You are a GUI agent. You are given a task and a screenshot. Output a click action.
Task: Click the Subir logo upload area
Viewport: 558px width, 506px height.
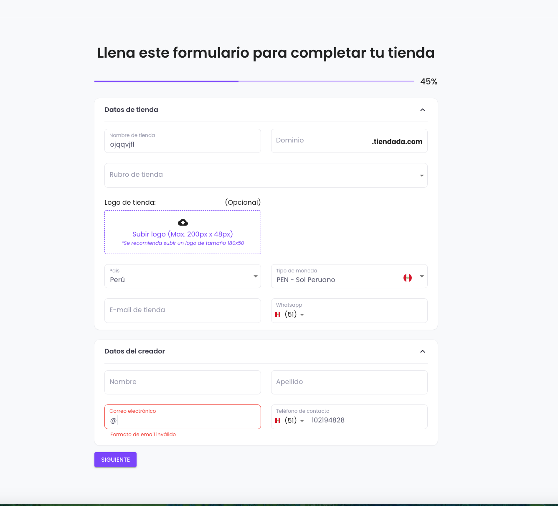pos(183,232)
